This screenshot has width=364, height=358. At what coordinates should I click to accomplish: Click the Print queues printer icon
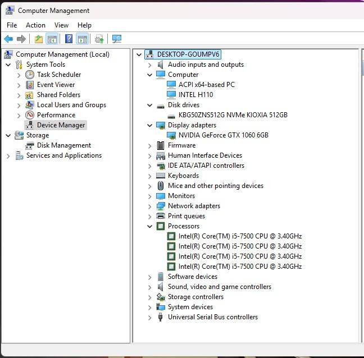pos(161,216)
